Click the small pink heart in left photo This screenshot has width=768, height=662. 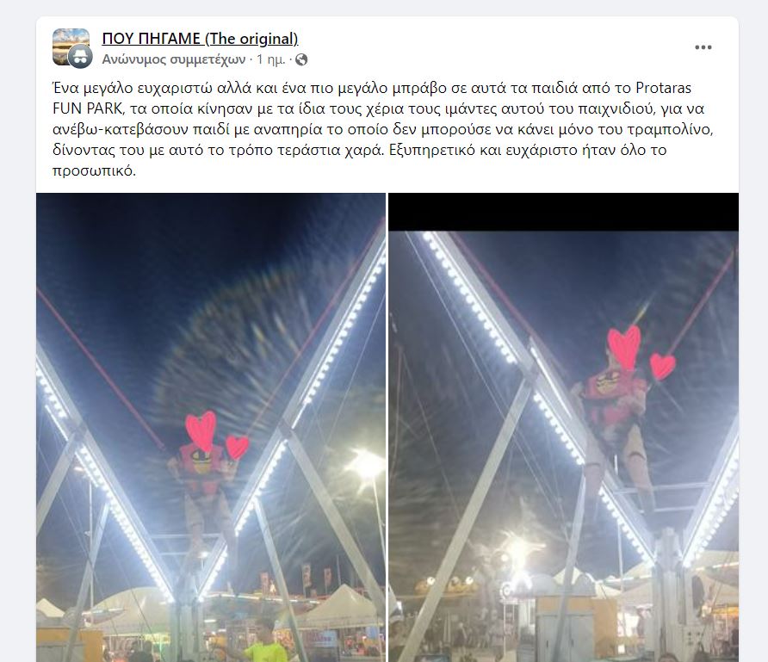237,447
